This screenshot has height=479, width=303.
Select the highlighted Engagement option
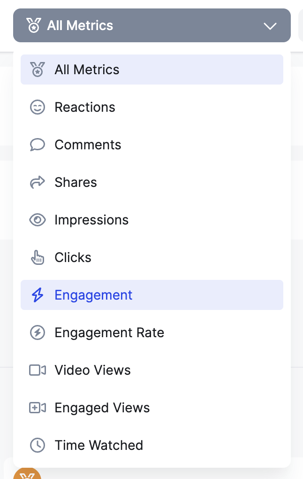click(x=93, y=295)
